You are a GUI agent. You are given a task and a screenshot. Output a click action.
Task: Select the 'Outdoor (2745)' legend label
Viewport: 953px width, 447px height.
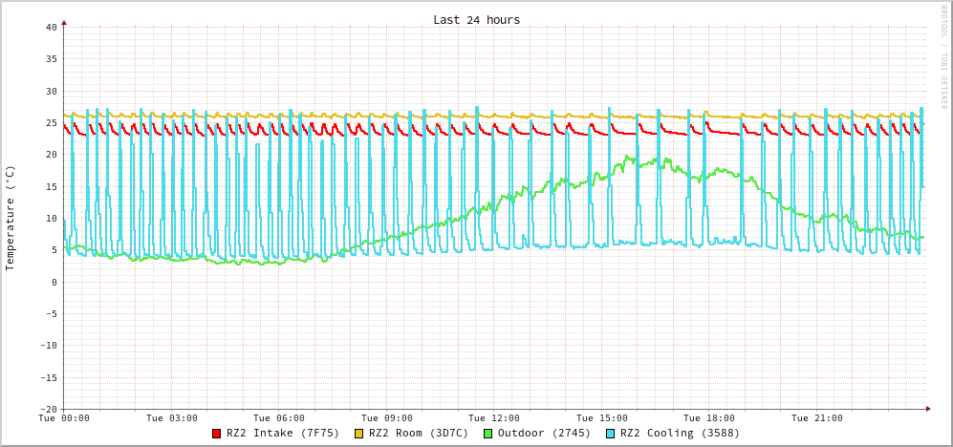544,434
